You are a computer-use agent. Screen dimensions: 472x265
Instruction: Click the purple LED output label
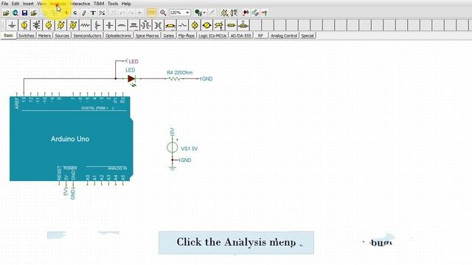coord(133,61)
